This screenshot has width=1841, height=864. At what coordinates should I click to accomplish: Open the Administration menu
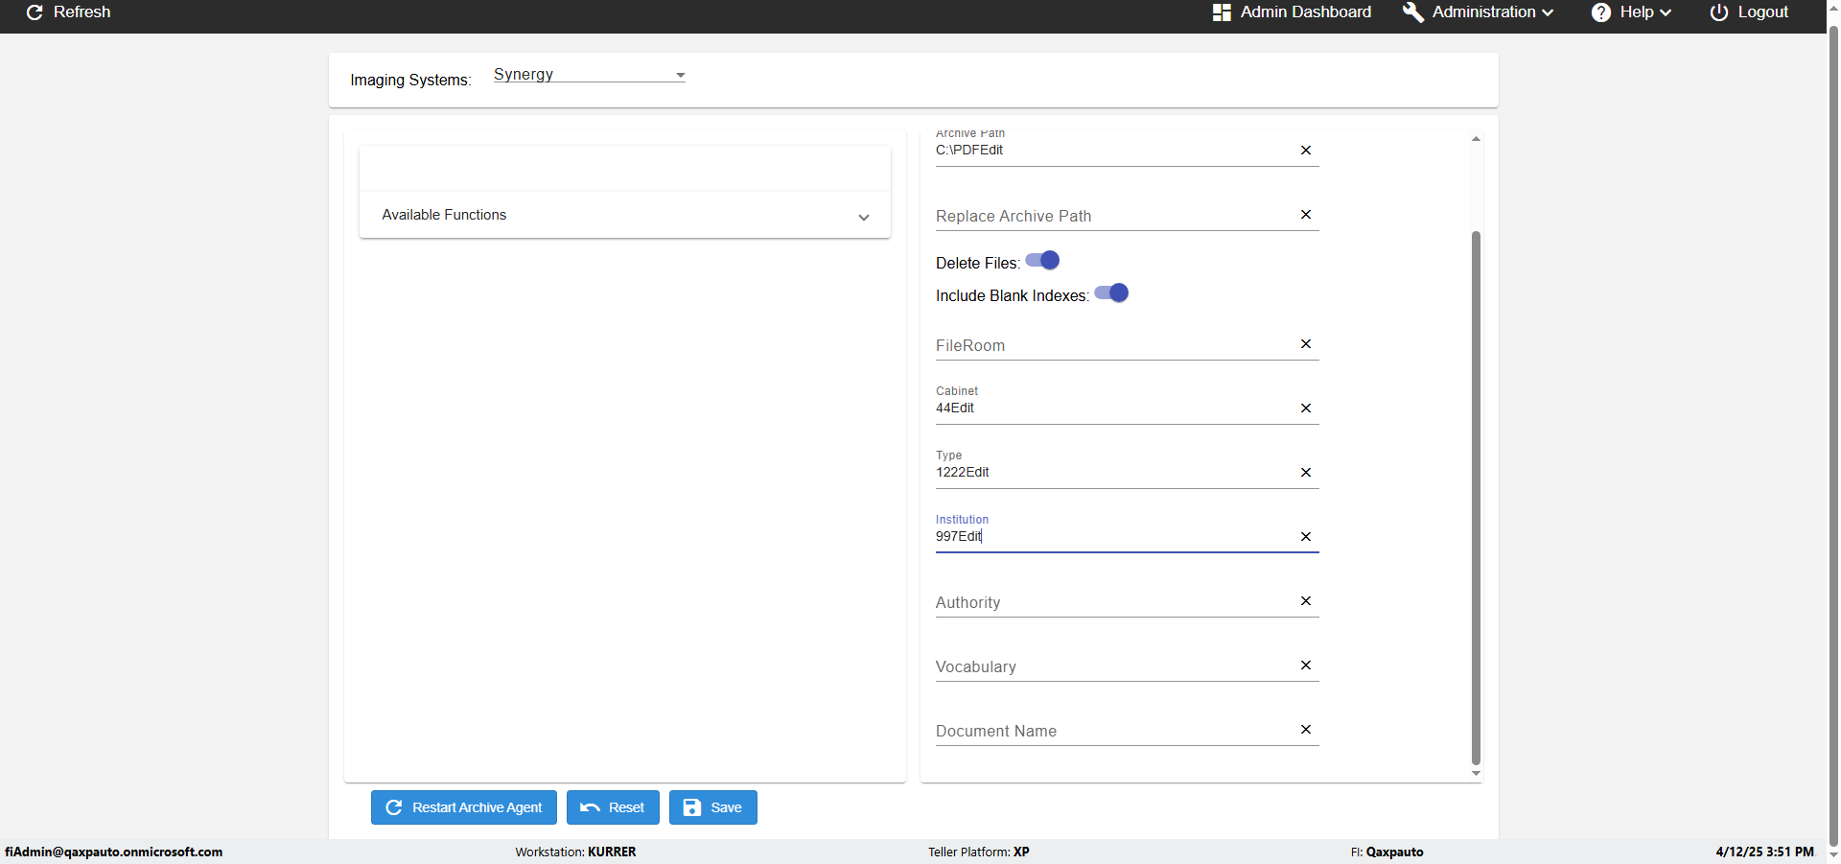pos(1478,12)
